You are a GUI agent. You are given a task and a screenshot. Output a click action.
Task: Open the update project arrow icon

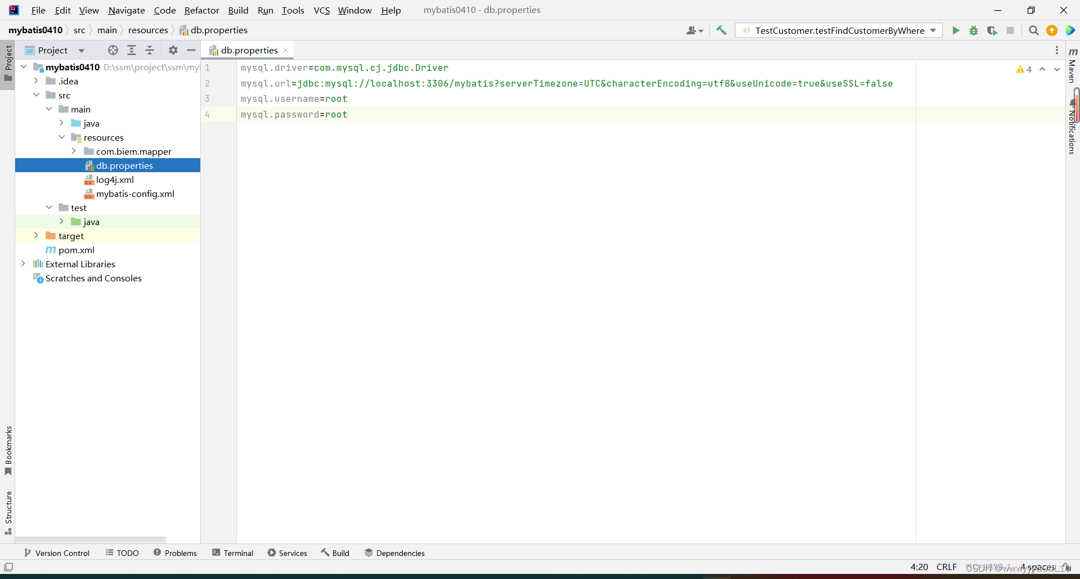point(1051,30)
